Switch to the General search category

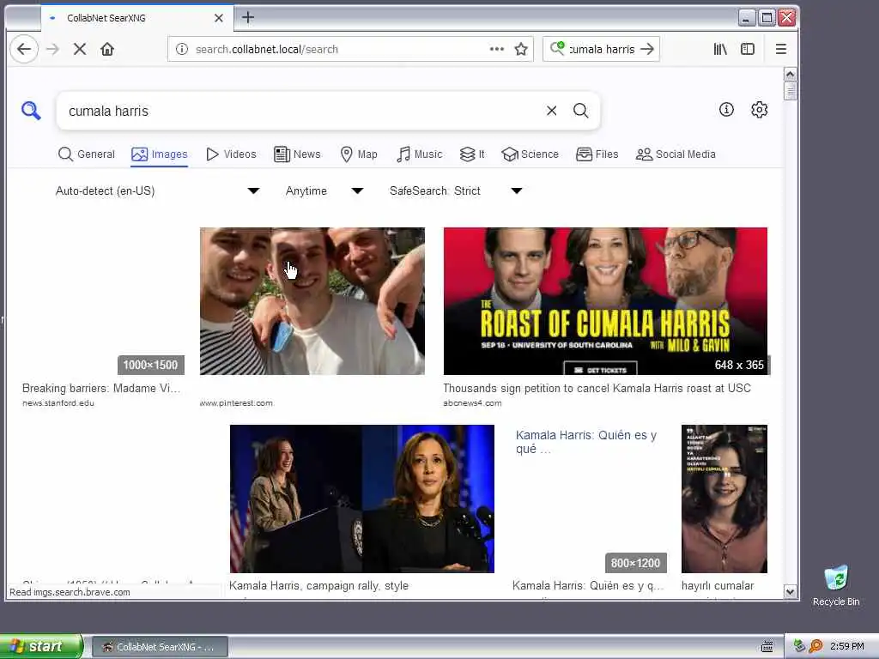87,154
